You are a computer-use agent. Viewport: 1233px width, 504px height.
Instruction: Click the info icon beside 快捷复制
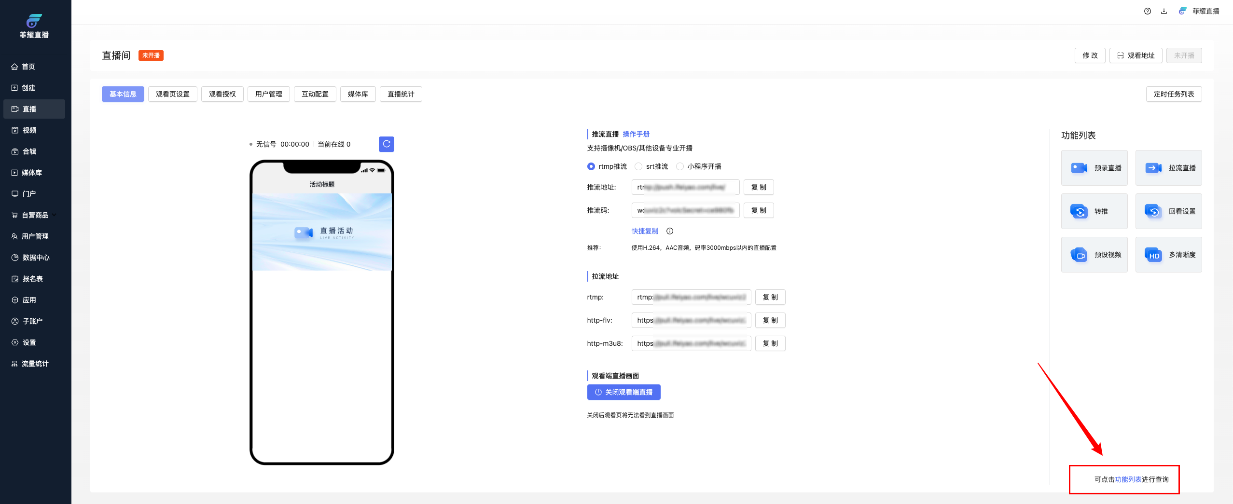(x=670, y=231)
